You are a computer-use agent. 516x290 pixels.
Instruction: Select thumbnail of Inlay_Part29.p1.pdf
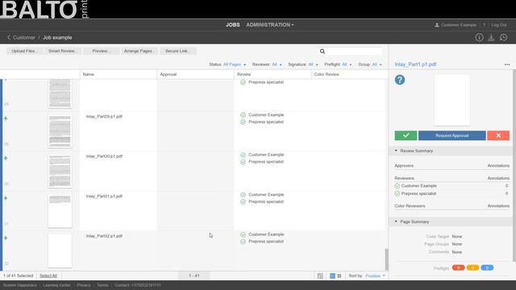coord(60,131)
